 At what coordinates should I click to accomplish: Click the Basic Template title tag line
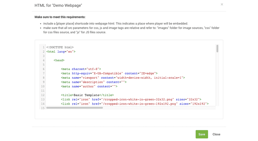pyautogui.click(x=87, y=95)
